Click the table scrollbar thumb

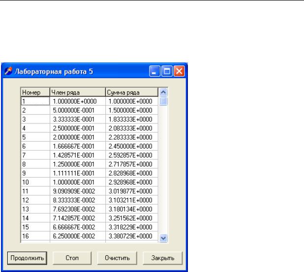pos(163,101)
